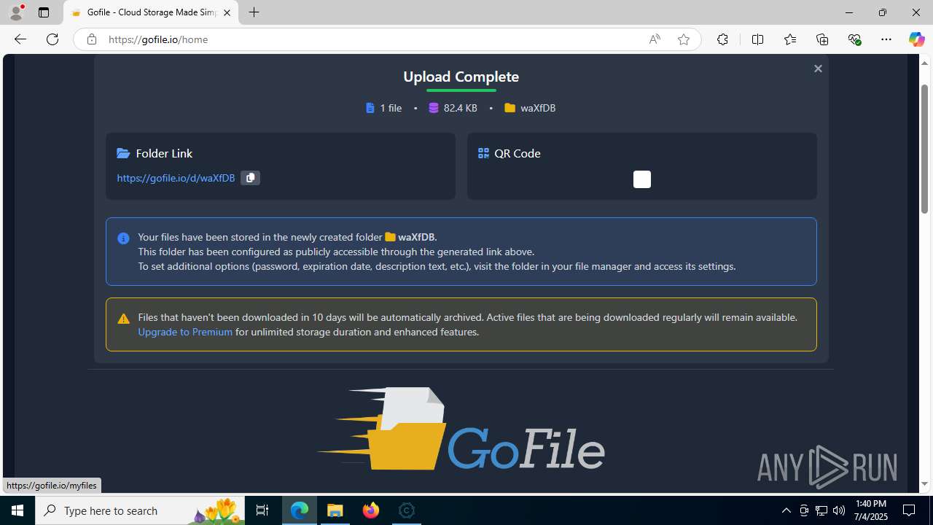This screenshot has width=933, height=525.
Task: Select the Gofile - Cloud Storage tab
Action: coord(151,12)
